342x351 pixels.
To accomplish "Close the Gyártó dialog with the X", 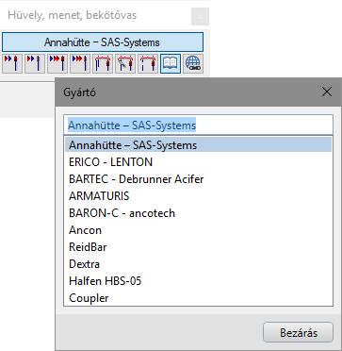I will click(327, 92).
